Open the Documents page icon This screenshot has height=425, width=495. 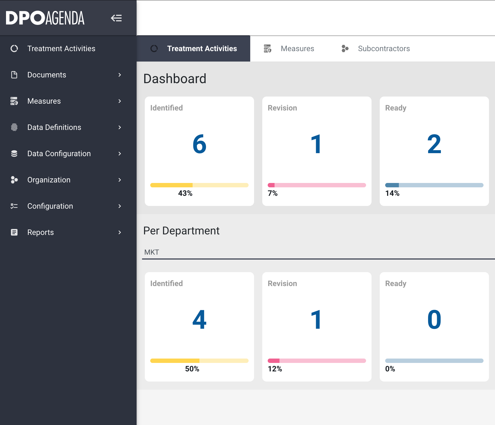(x=14, y=75)
